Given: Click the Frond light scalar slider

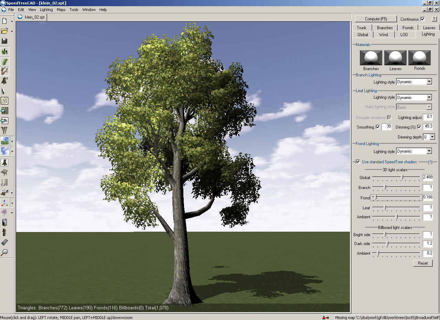Looking at the screenshot, I should (x=396, y=197).
